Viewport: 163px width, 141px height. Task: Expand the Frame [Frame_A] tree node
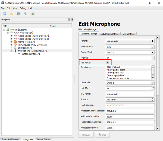(11, 42)
